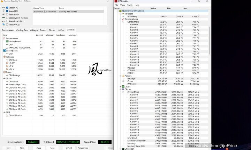
Task: Collapse the Clocks node in HWMonitor
Action: 121,89
